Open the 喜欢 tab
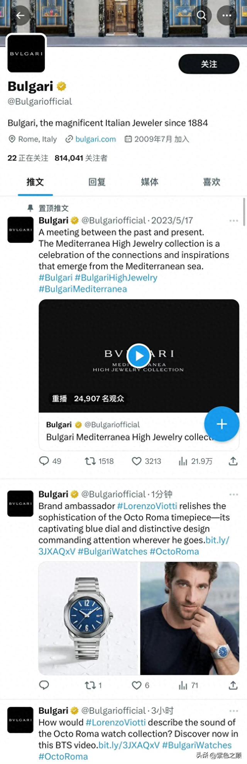This screenshot has height=764, width=247. tap(211, 182)
